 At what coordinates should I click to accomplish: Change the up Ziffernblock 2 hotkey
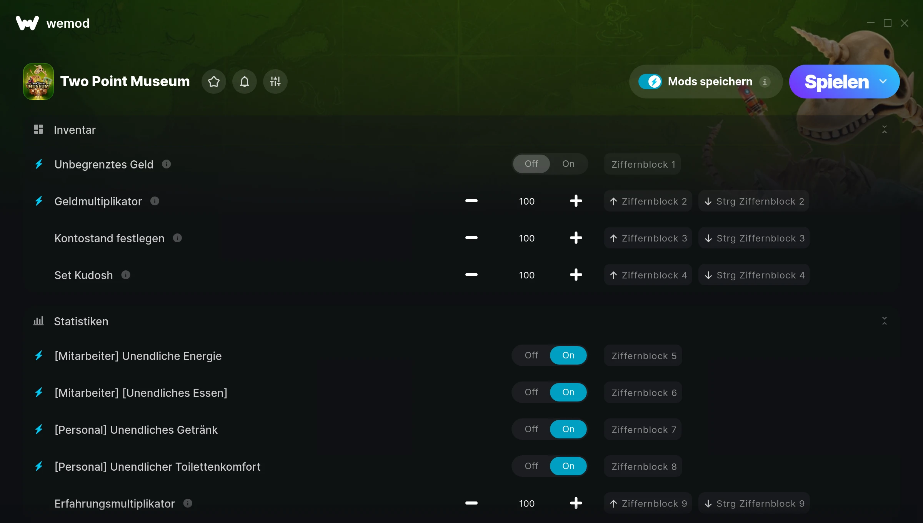[648, 201]
